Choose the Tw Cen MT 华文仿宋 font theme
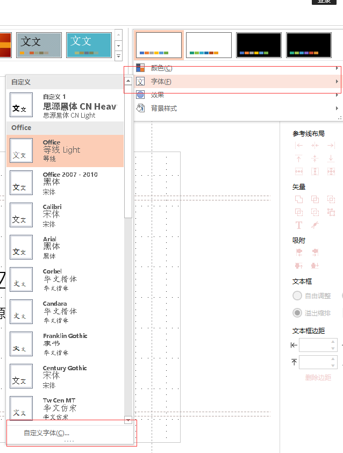 65,408
